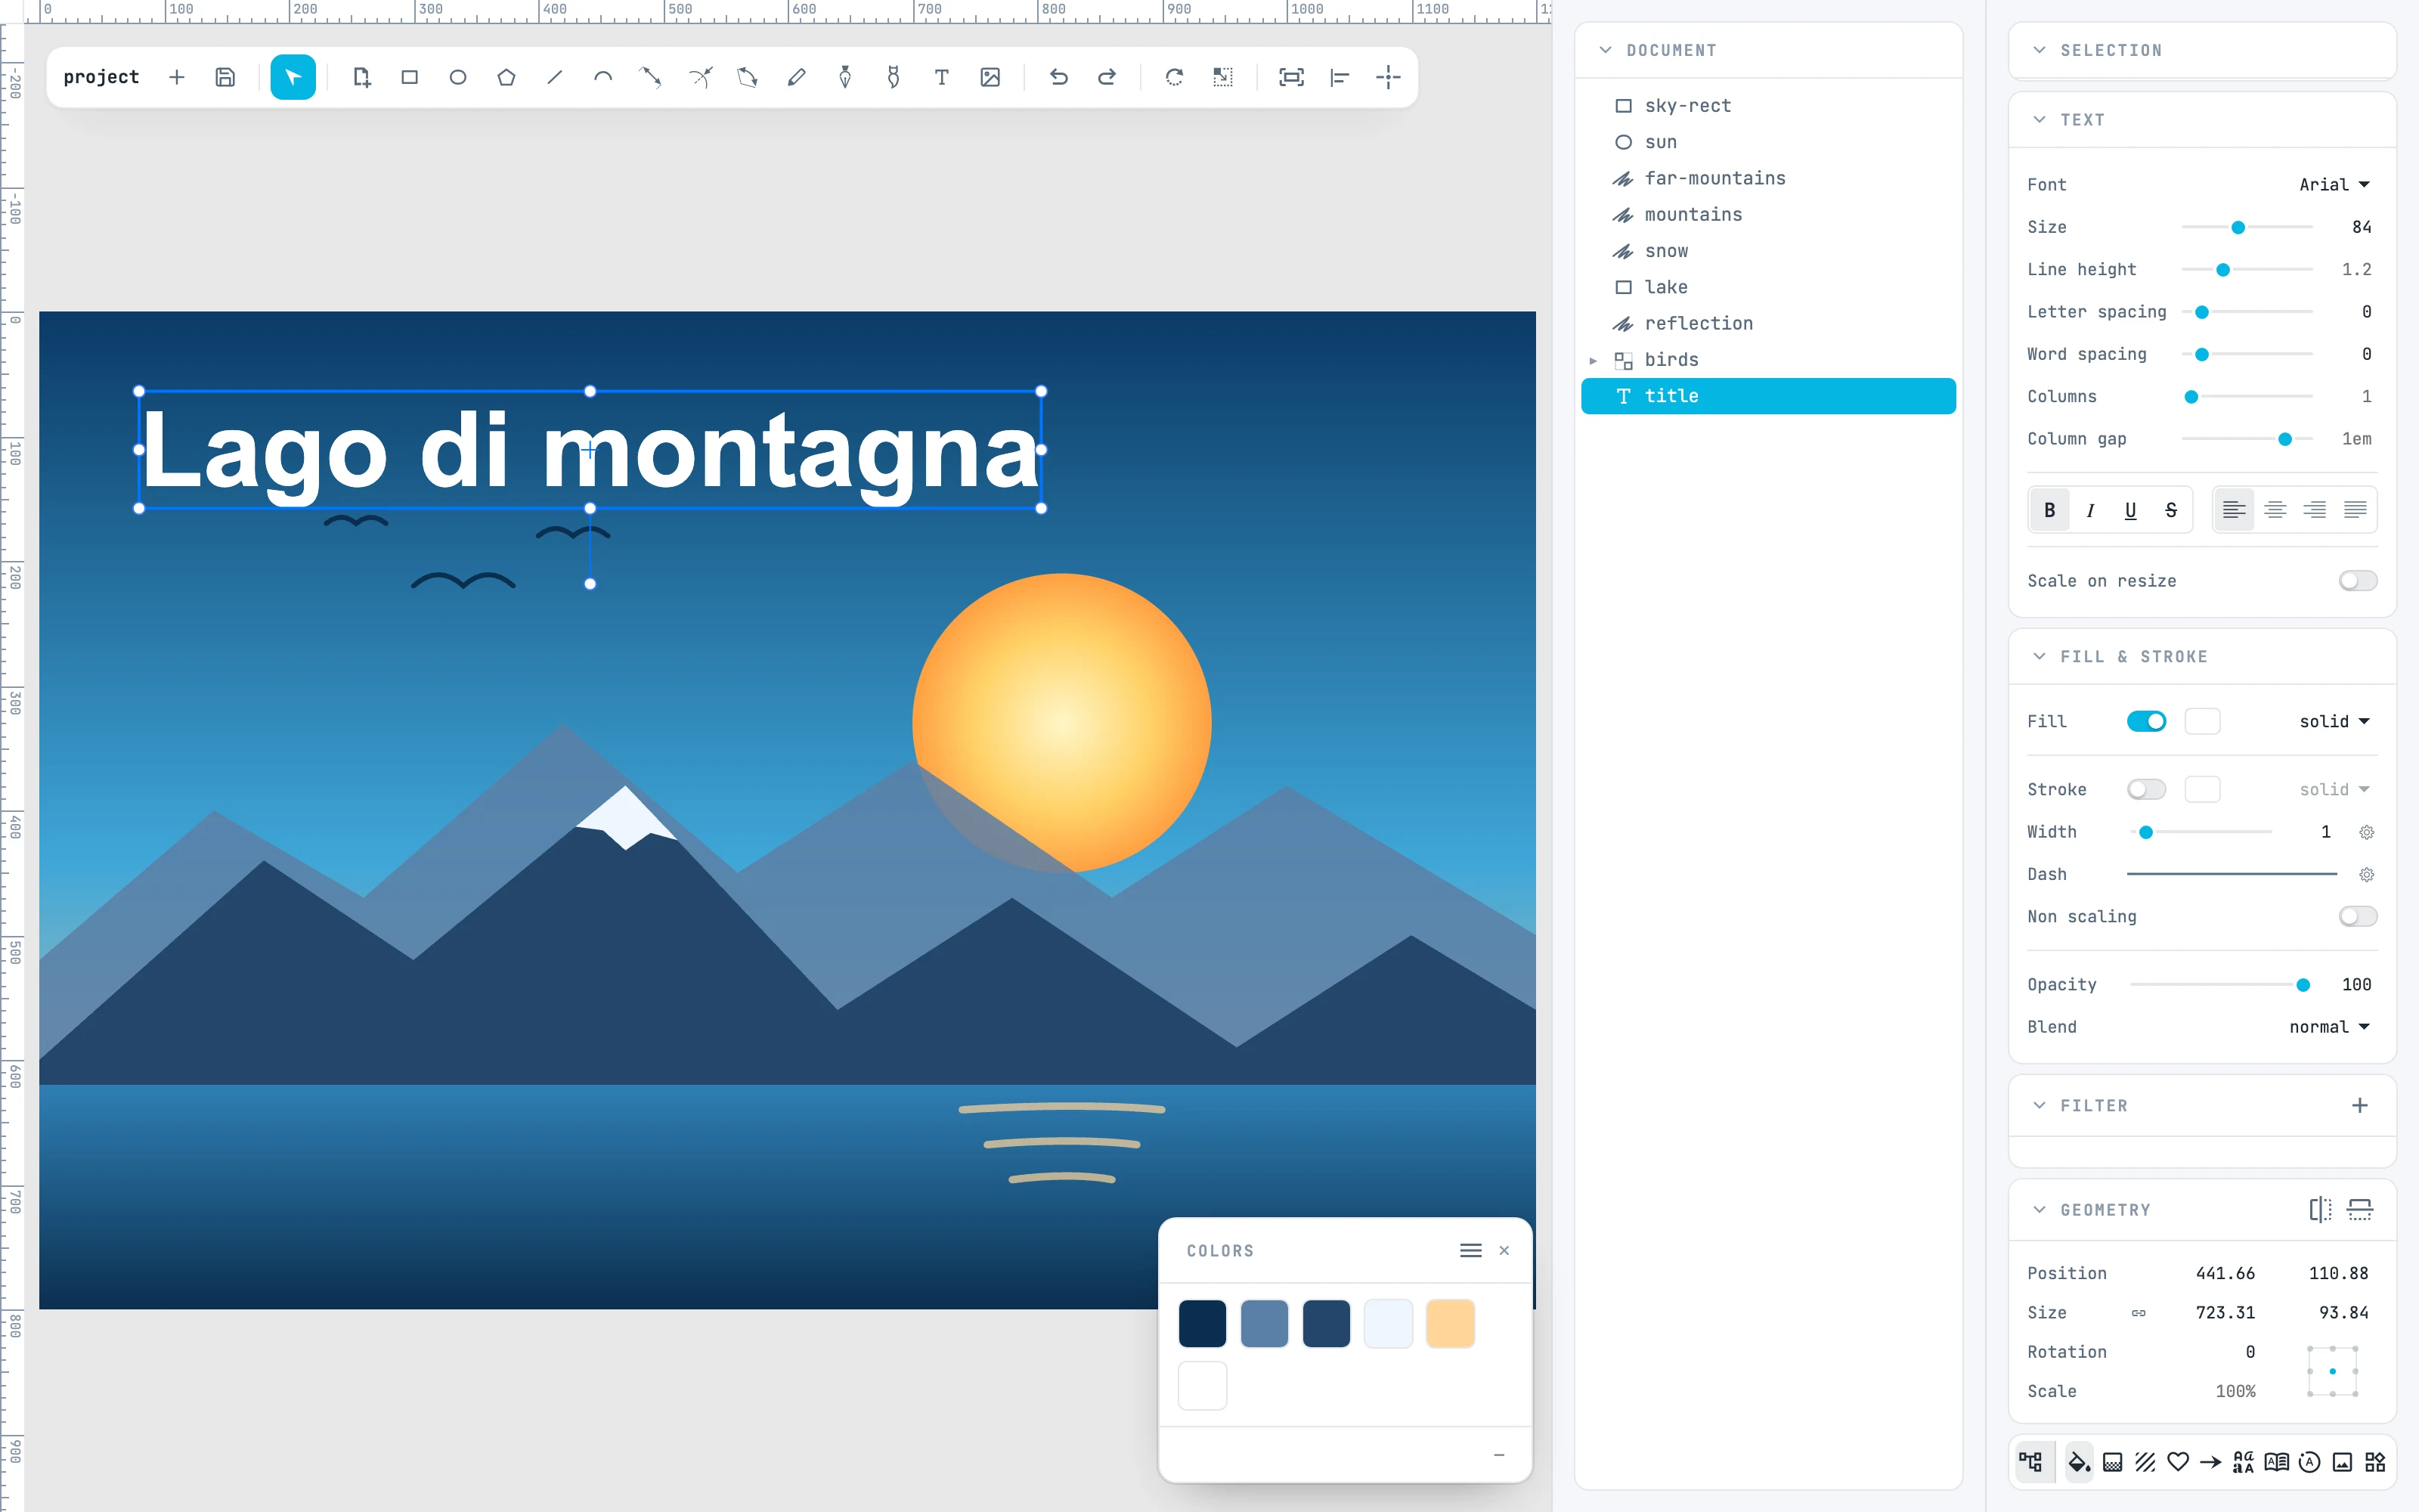
Task: Click the Undo arrow
Action: (x=1058, y=77)
